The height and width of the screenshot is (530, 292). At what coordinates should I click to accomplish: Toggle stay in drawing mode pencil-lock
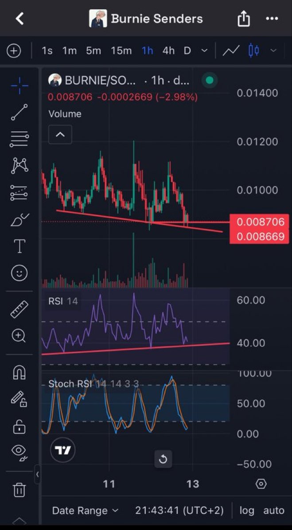click(19, 399)
